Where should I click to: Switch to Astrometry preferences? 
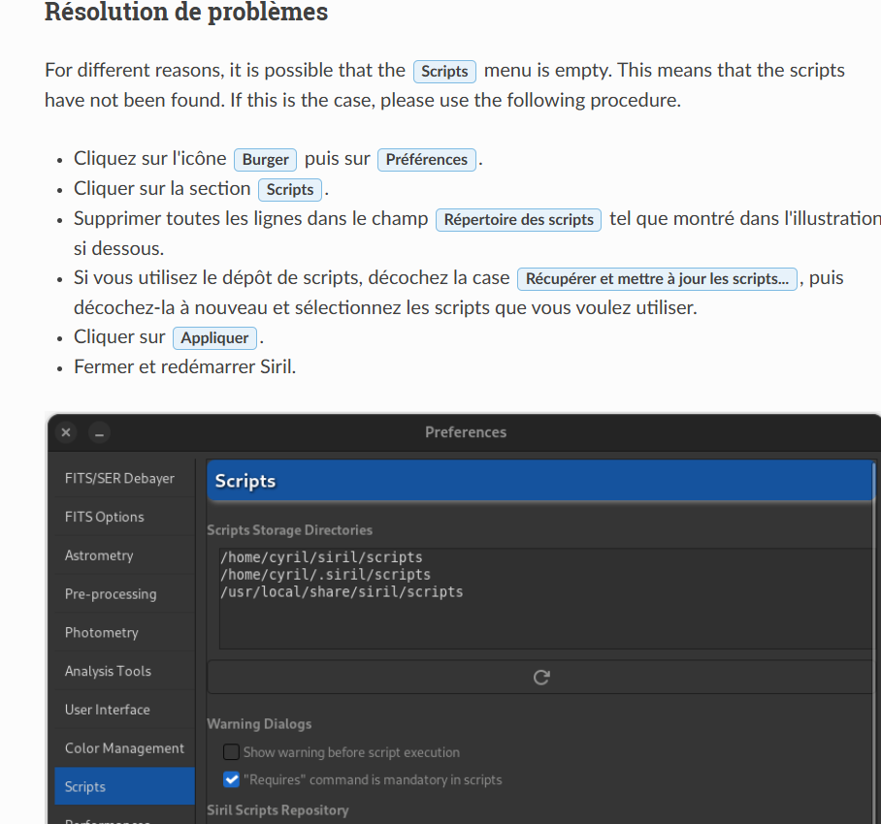point(99,555)
